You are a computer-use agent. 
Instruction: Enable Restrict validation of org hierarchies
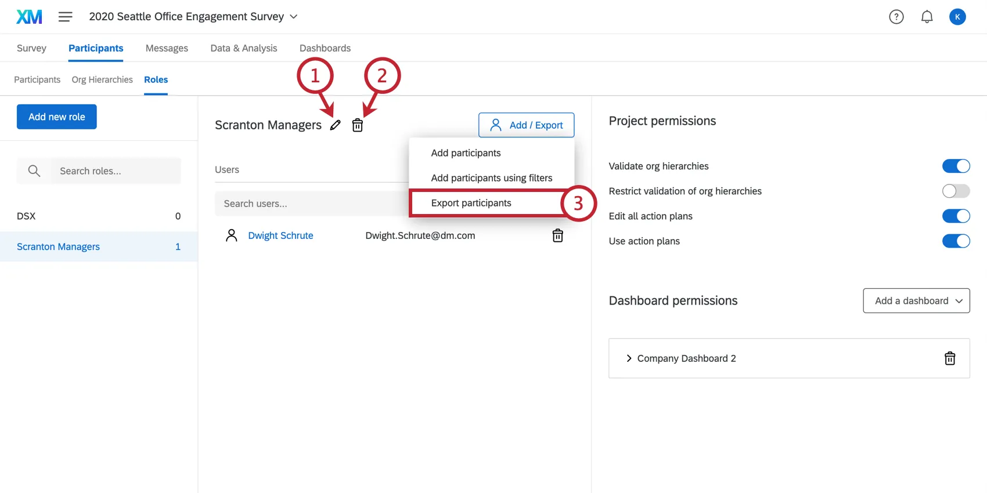coord(956,191)
